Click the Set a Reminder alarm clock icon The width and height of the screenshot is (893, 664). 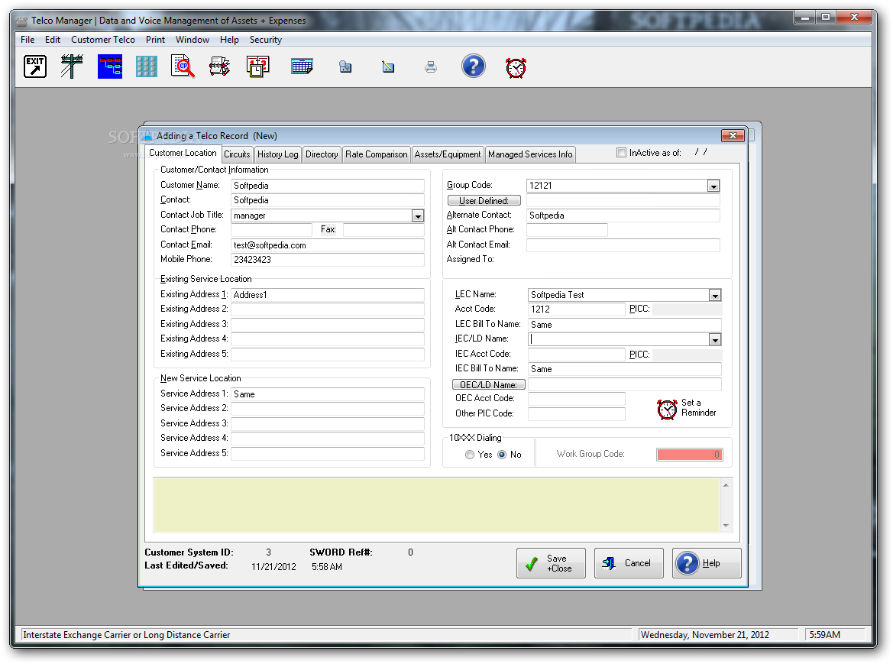pyautogui.click(x=667, y=410)
